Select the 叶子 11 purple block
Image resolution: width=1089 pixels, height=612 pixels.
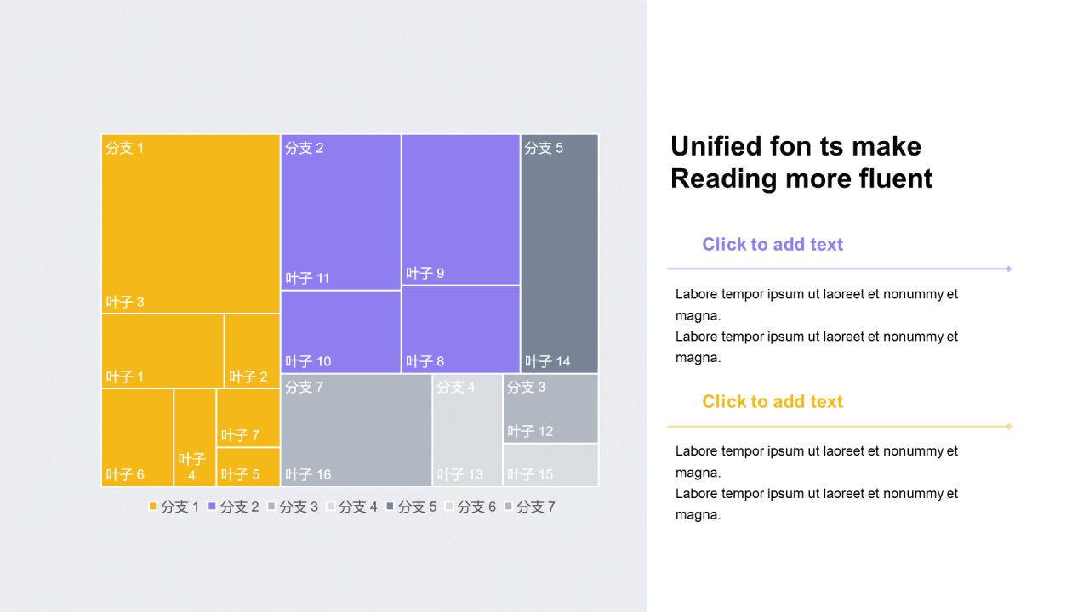click(340, 212)
